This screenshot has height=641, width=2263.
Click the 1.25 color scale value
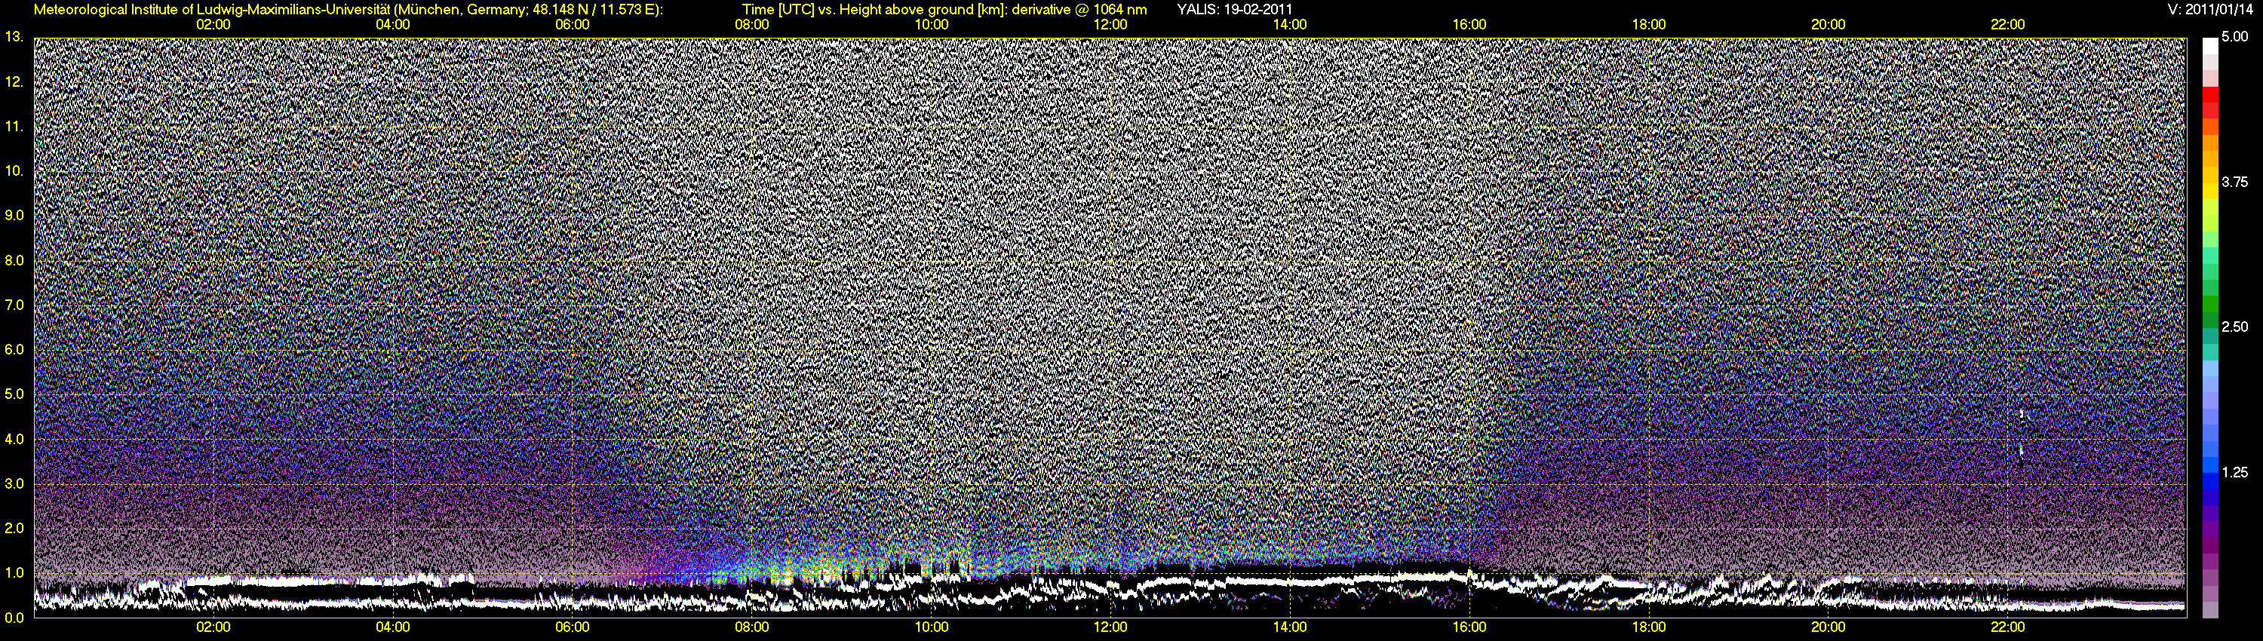click(x=2234, y=472)
